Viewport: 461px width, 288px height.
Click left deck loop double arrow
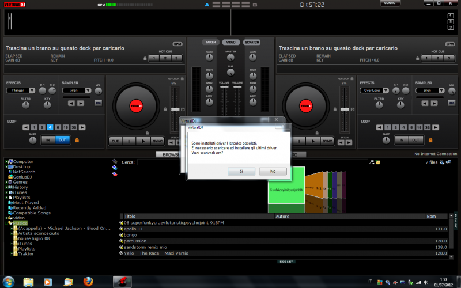pos(82,127)
